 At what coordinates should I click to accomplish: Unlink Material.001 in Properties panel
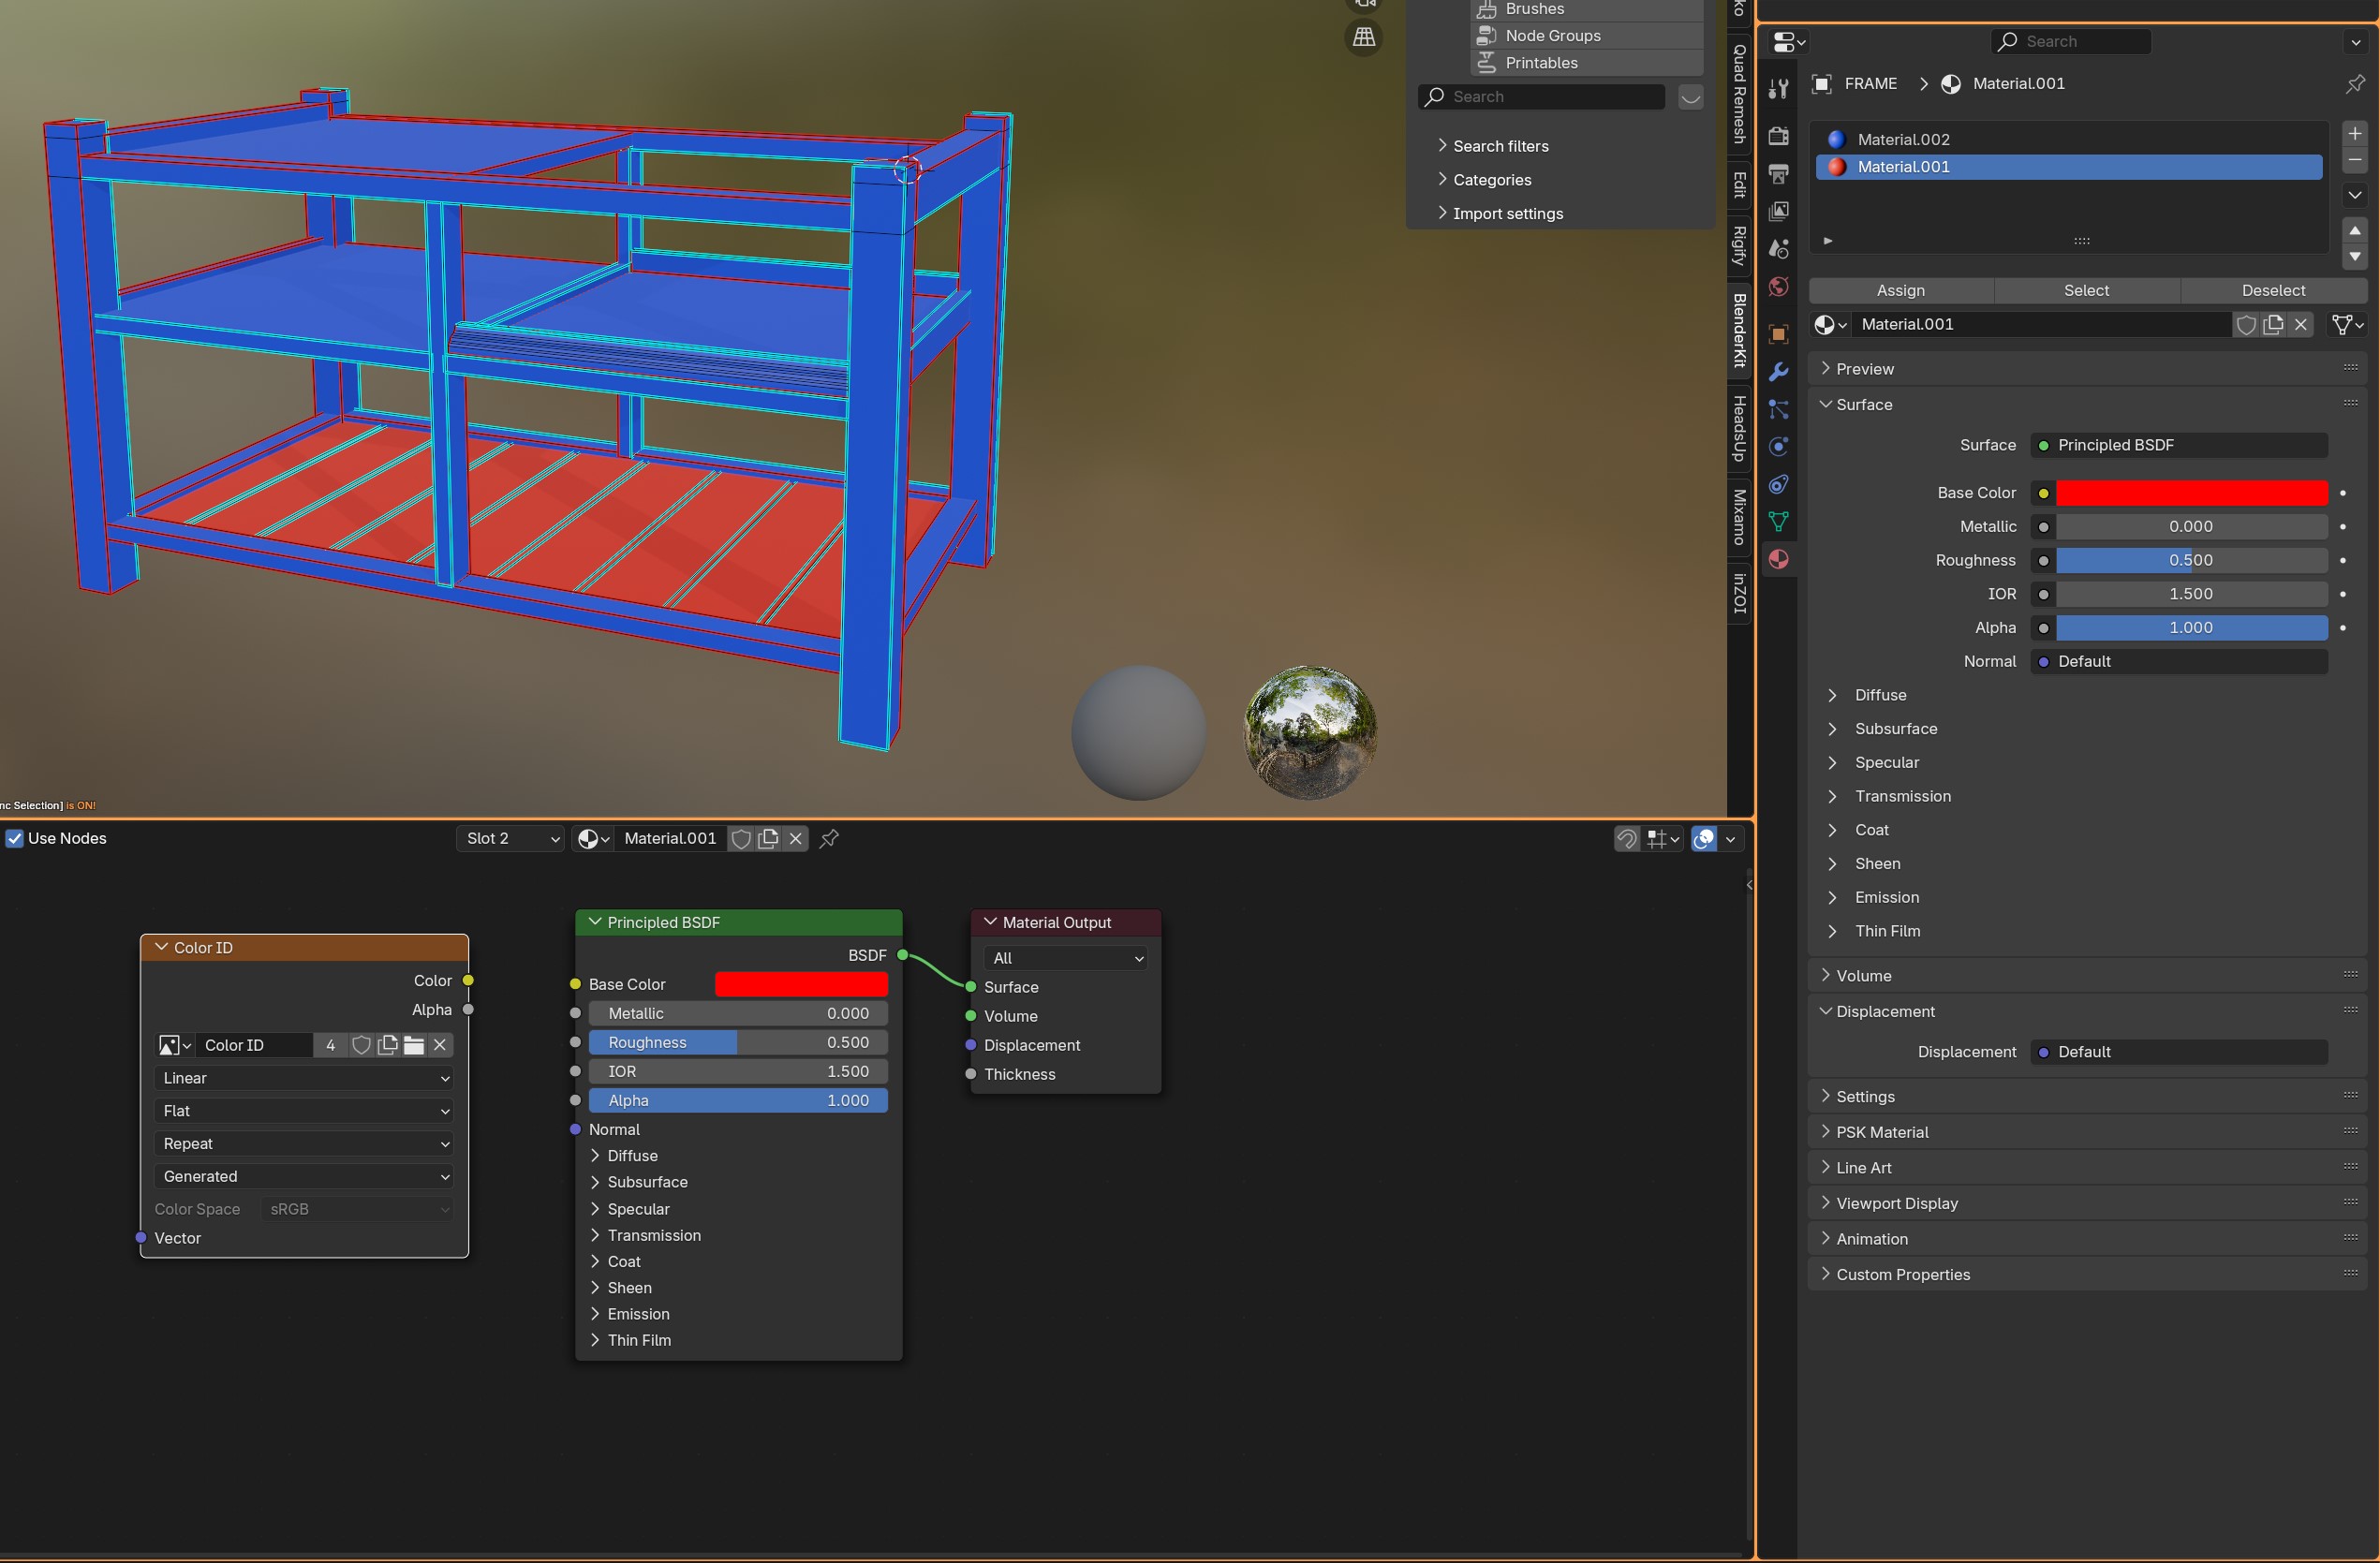pos(2301,324)
